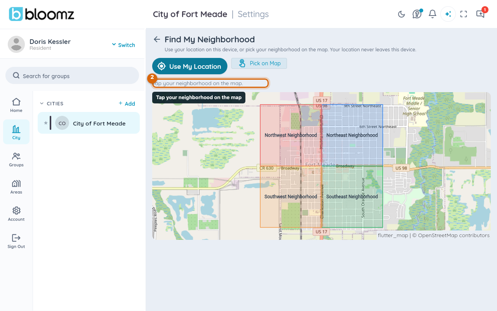Open the Groups sidebar item

coord(16,159)
